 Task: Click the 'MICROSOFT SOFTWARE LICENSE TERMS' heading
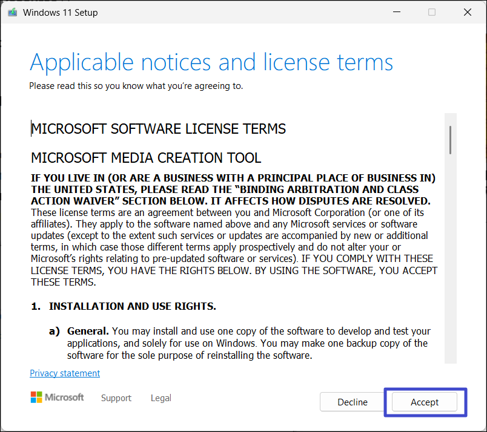[158, 129]
